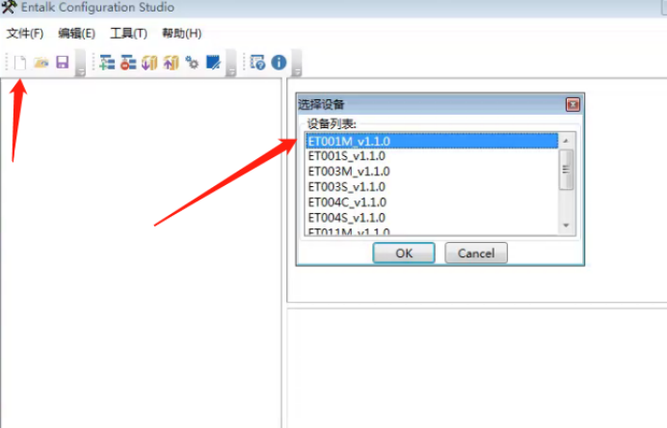667x428 pixels.
Task: Open settings via the gears icon
Action: click(192, 63)
